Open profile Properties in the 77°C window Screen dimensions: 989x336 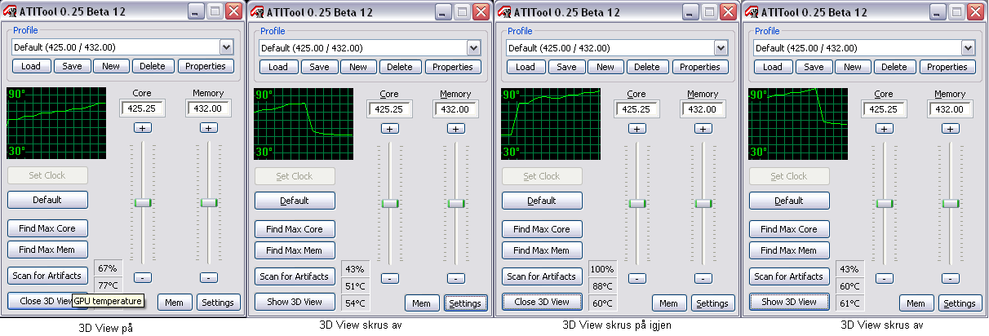tap(206, 67)
